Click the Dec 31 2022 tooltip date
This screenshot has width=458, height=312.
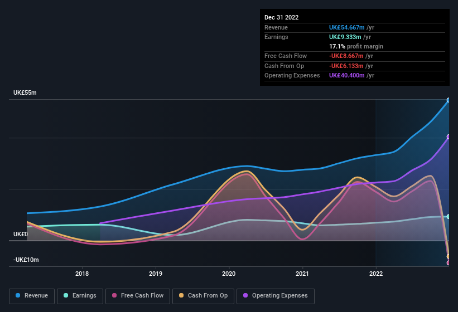281,17
